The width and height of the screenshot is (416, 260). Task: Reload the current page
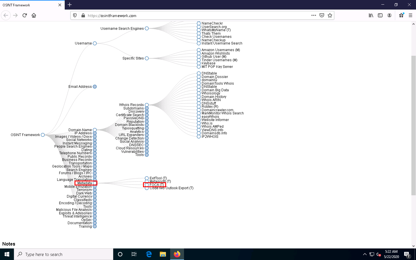25,15
